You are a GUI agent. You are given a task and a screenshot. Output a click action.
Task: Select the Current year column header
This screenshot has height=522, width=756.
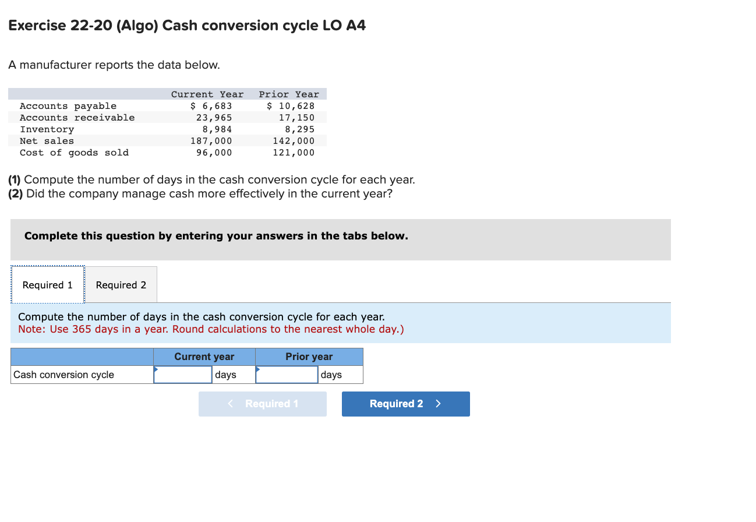pos(203,357)
